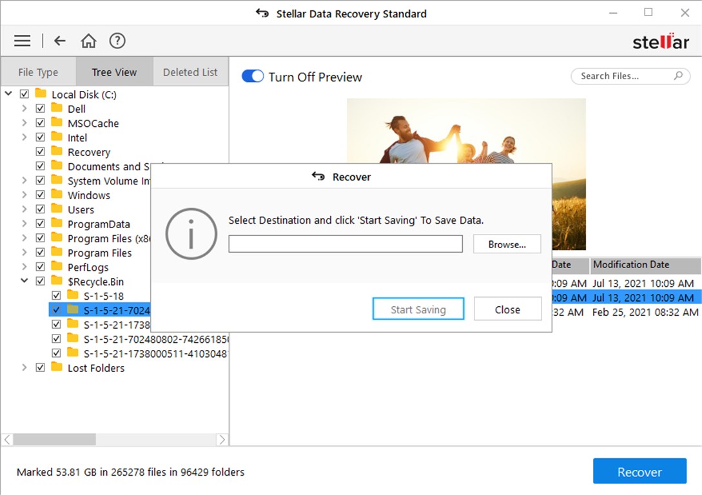Click the preview family photo
Viewport: 702px width, 495px height.
[466, 131]
